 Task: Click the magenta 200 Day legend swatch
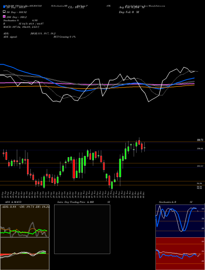tap(4, 16)
